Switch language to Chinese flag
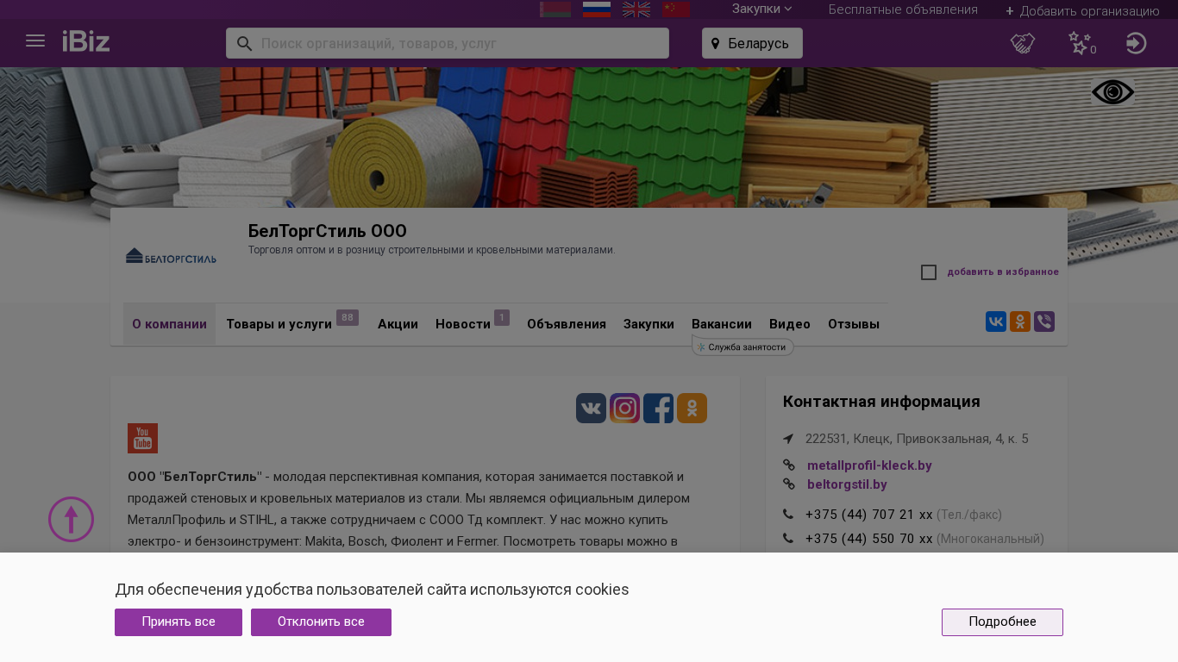The image size is (1178, 662). point(676,9)
